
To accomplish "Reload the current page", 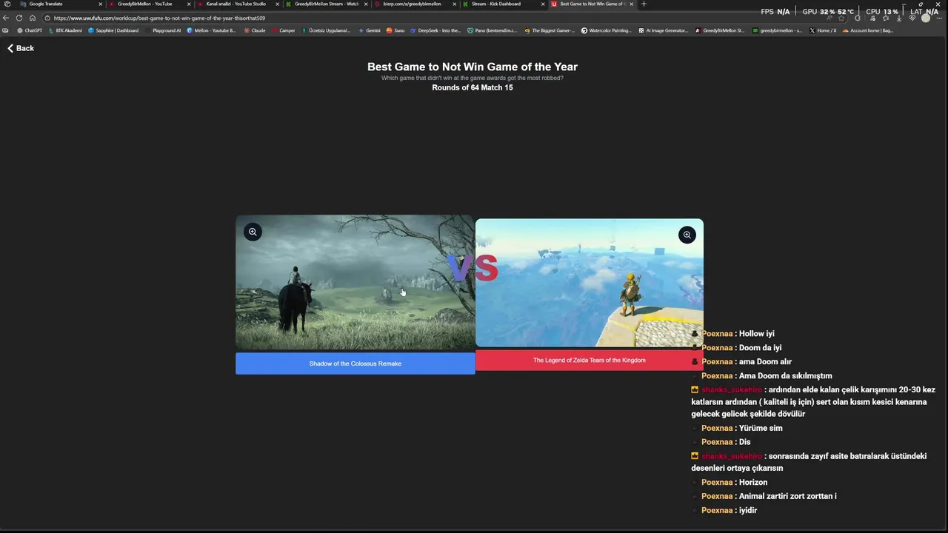I will click(x=19, y=18).
